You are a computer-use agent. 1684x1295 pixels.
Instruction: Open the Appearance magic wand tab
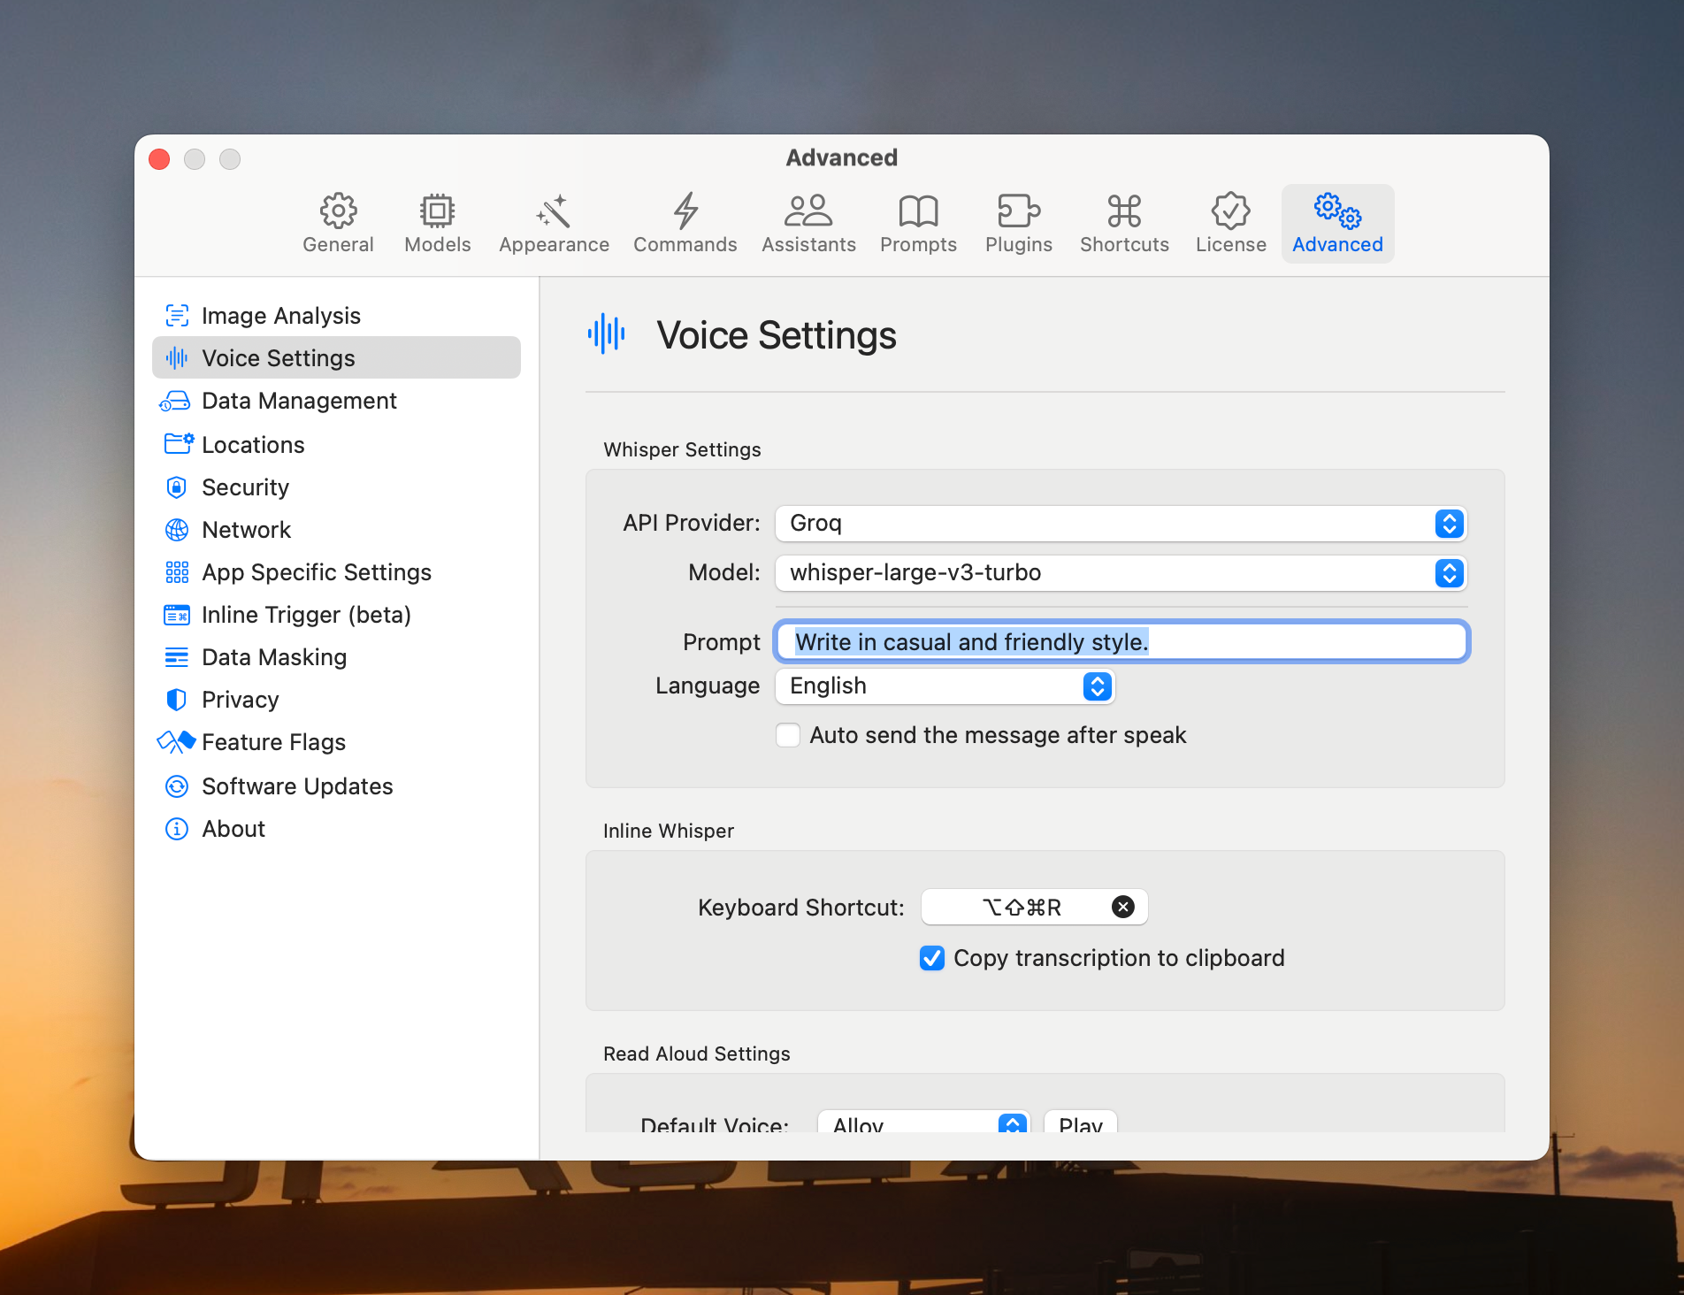[554, 224]
